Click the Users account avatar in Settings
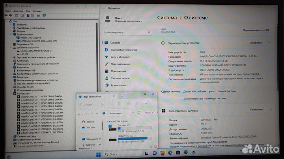Screen dimensions: 284x159 pos(108,19)
